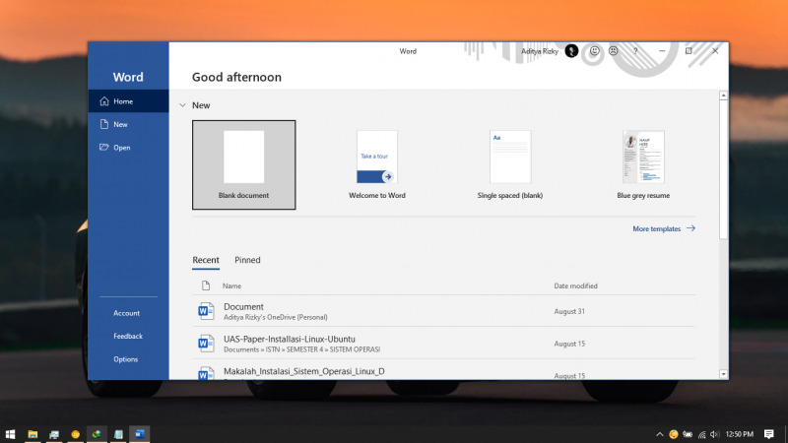Image resolution: width=788 pixels, height=443 pixels.
Task: Click the file type column header icon
Action: pos(206,285)
